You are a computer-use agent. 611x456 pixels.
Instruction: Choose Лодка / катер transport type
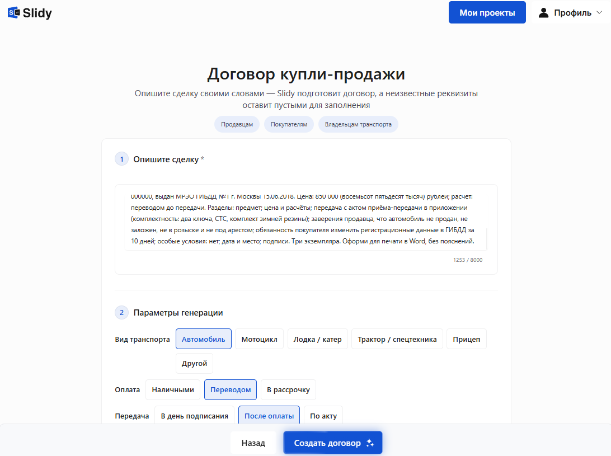[318, 339]
